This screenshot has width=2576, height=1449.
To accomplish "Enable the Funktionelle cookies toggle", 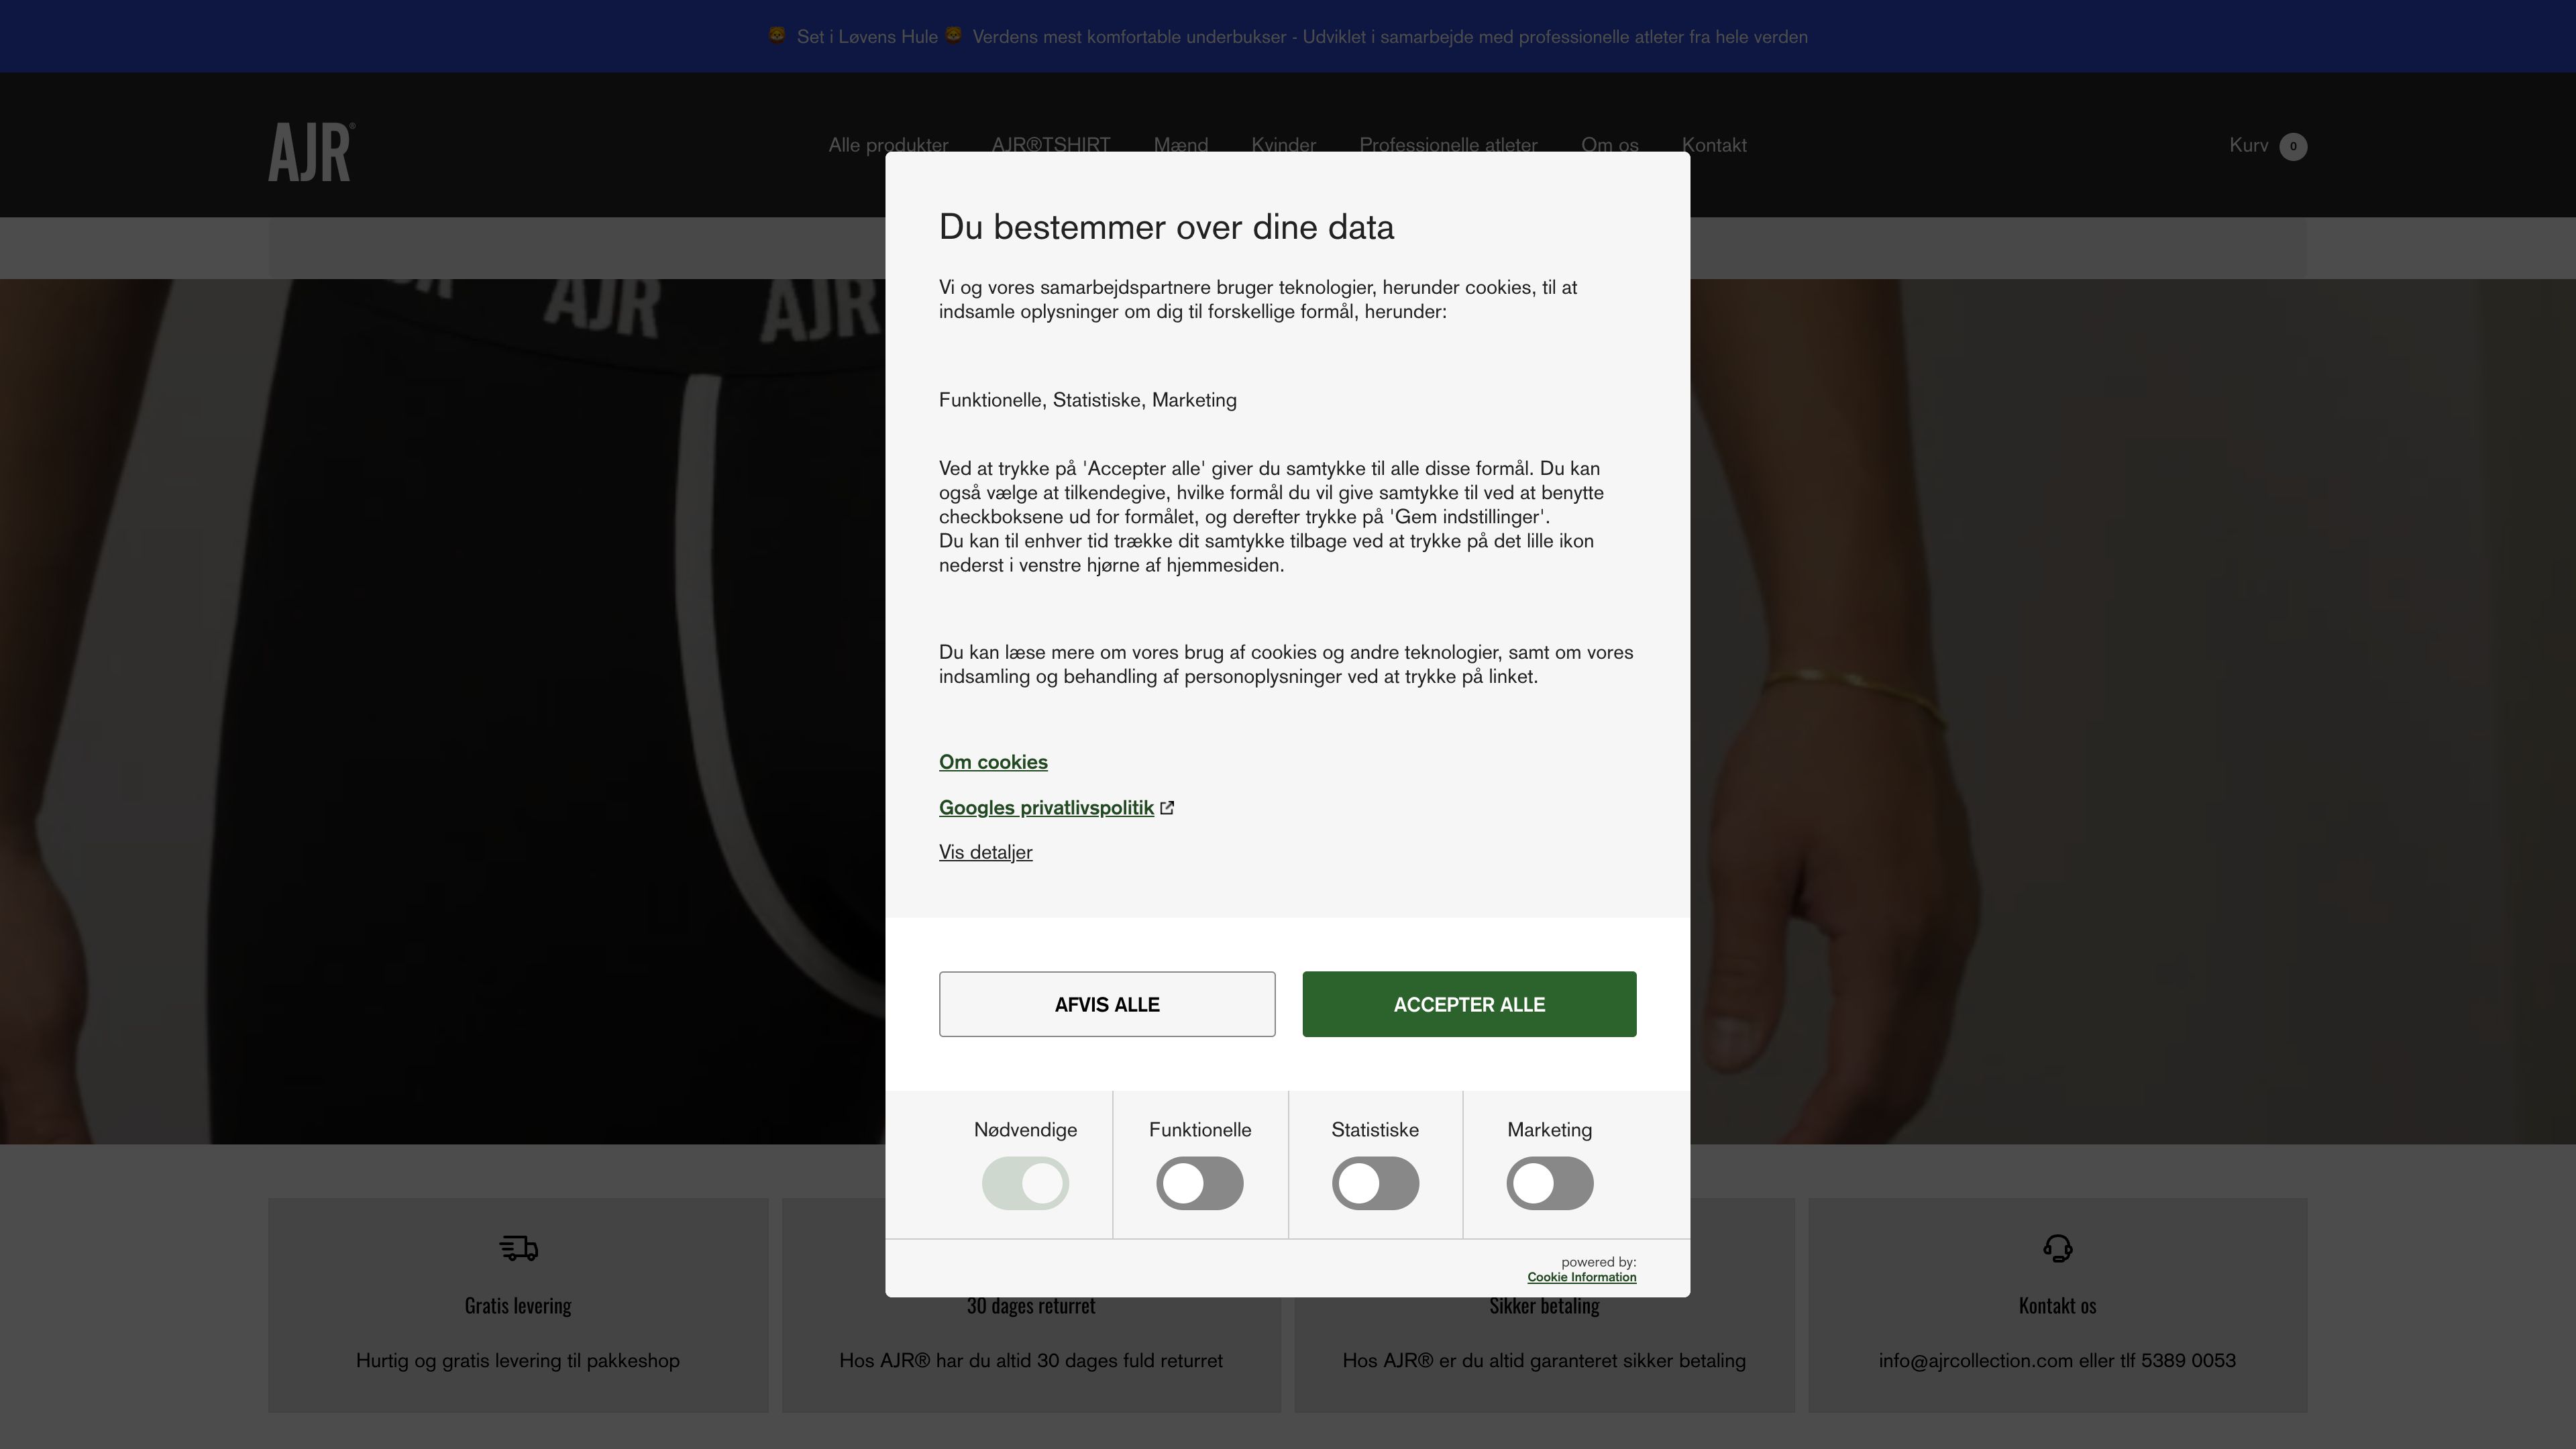I will pos(1200,1183).
